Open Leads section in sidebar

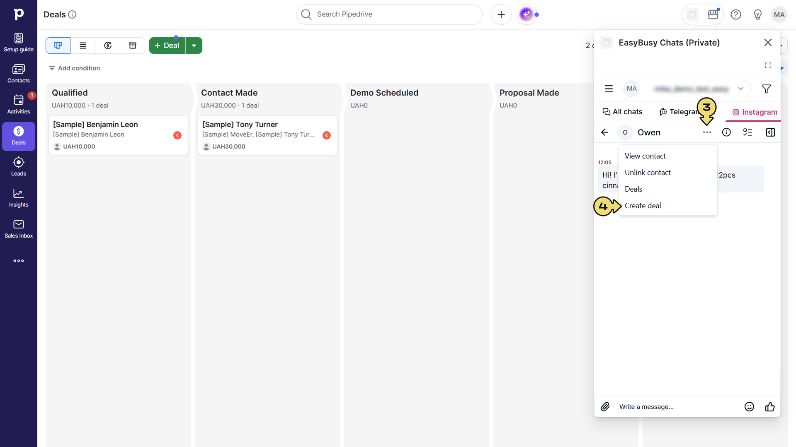19,167
